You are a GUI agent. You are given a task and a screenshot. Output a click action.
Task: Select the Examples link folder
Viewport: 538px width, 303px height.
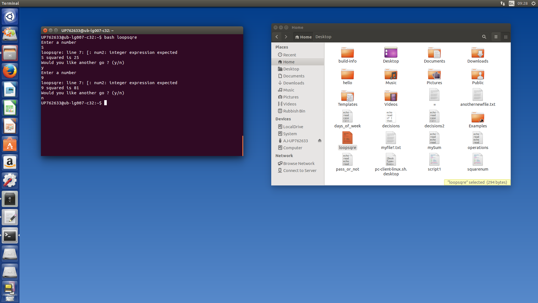[478, 120]
